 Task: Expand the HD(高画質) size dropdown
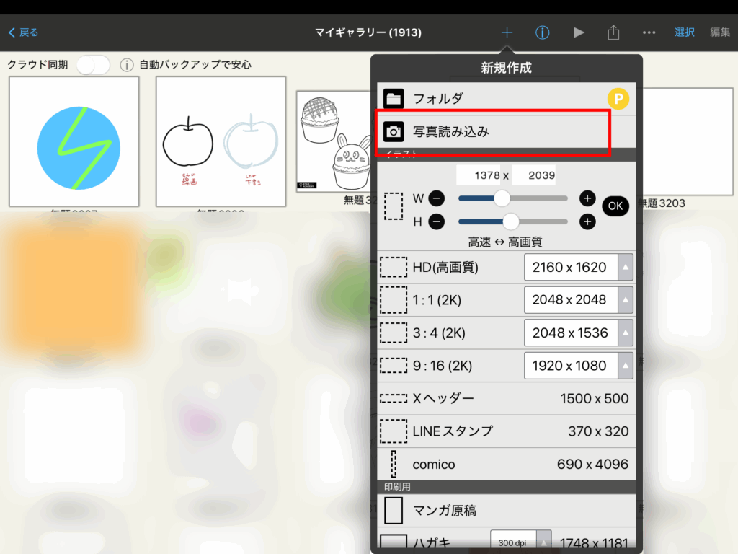(x=626, y=267)
